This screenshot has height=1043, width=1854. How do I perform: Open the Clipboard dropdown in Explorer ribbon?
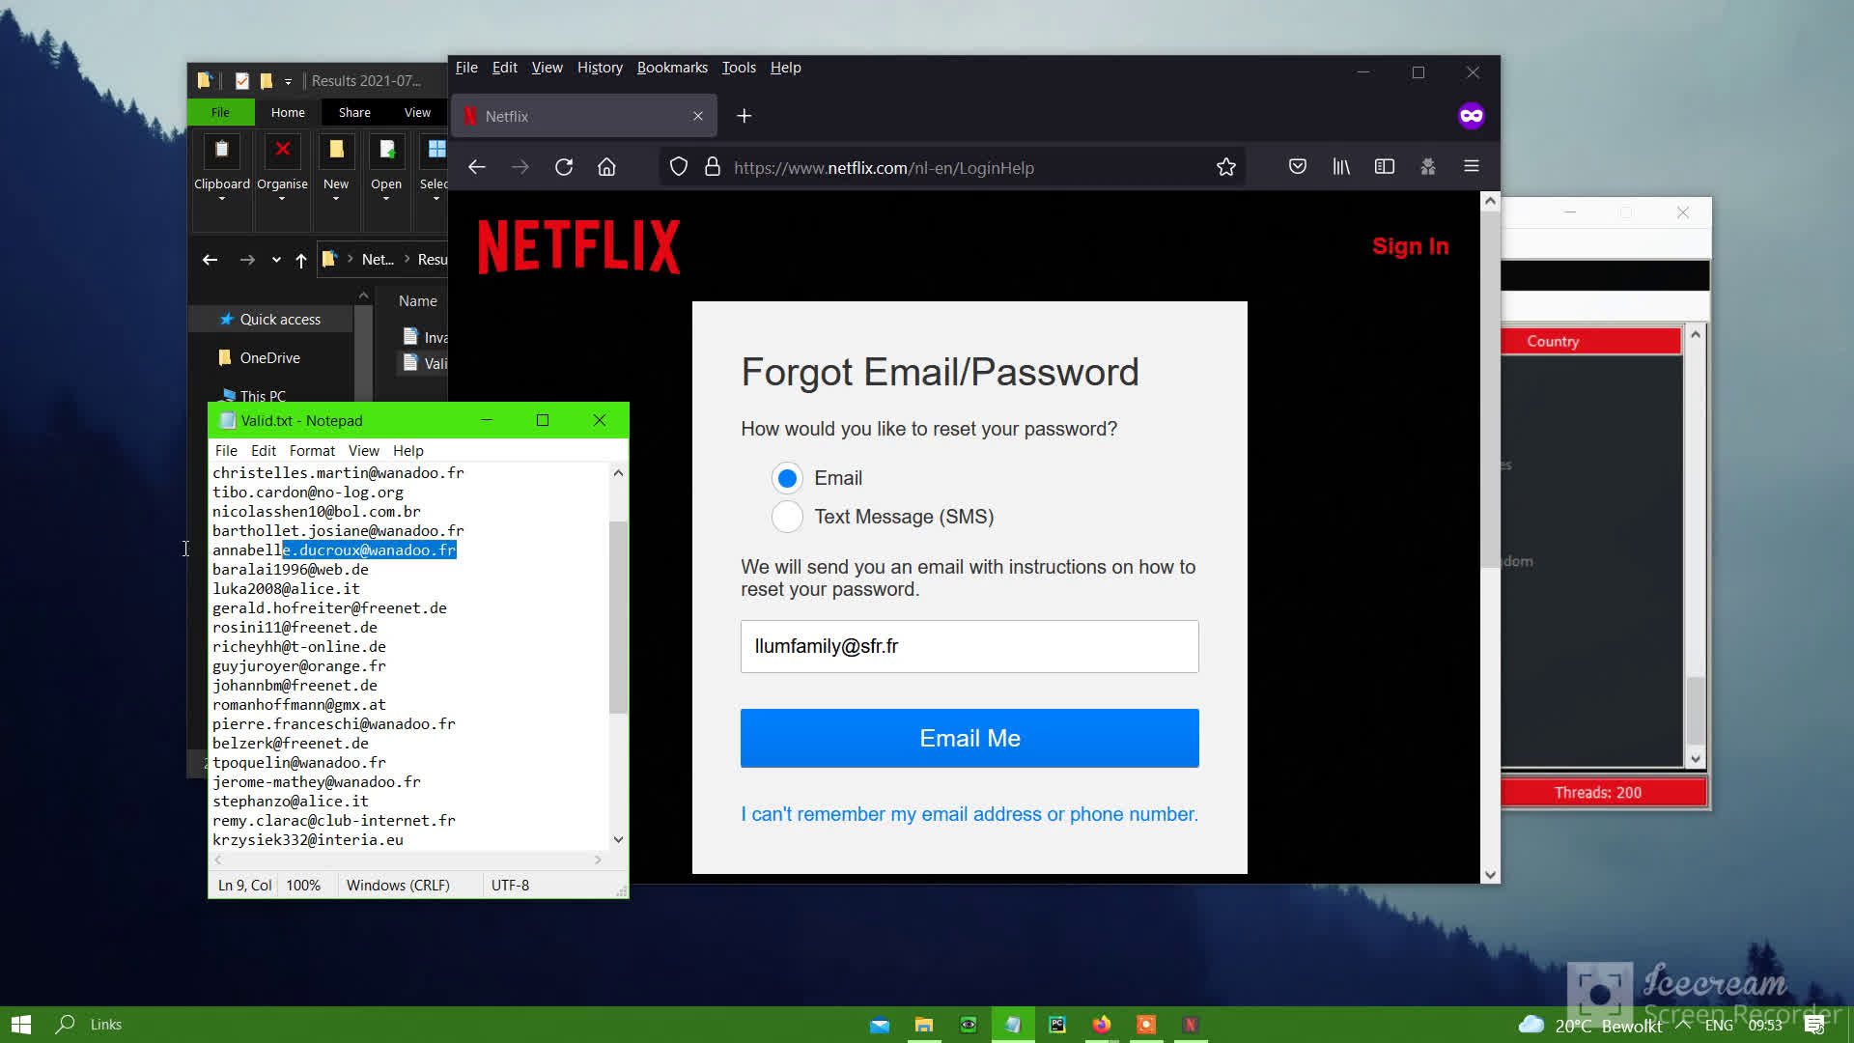[x=221, y=198]
